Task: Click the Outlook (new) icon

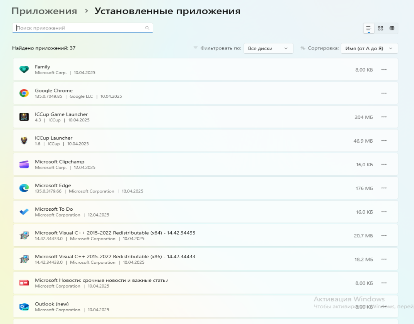Action: [x=24, y=307]
